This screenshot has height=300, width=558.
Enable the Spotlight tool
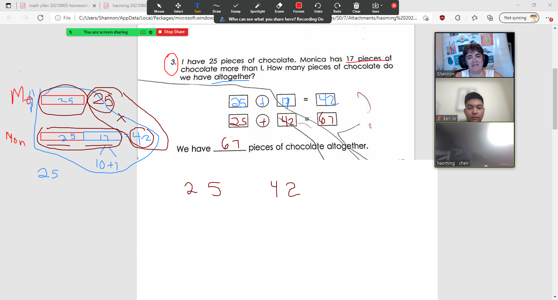click(257, 7)
